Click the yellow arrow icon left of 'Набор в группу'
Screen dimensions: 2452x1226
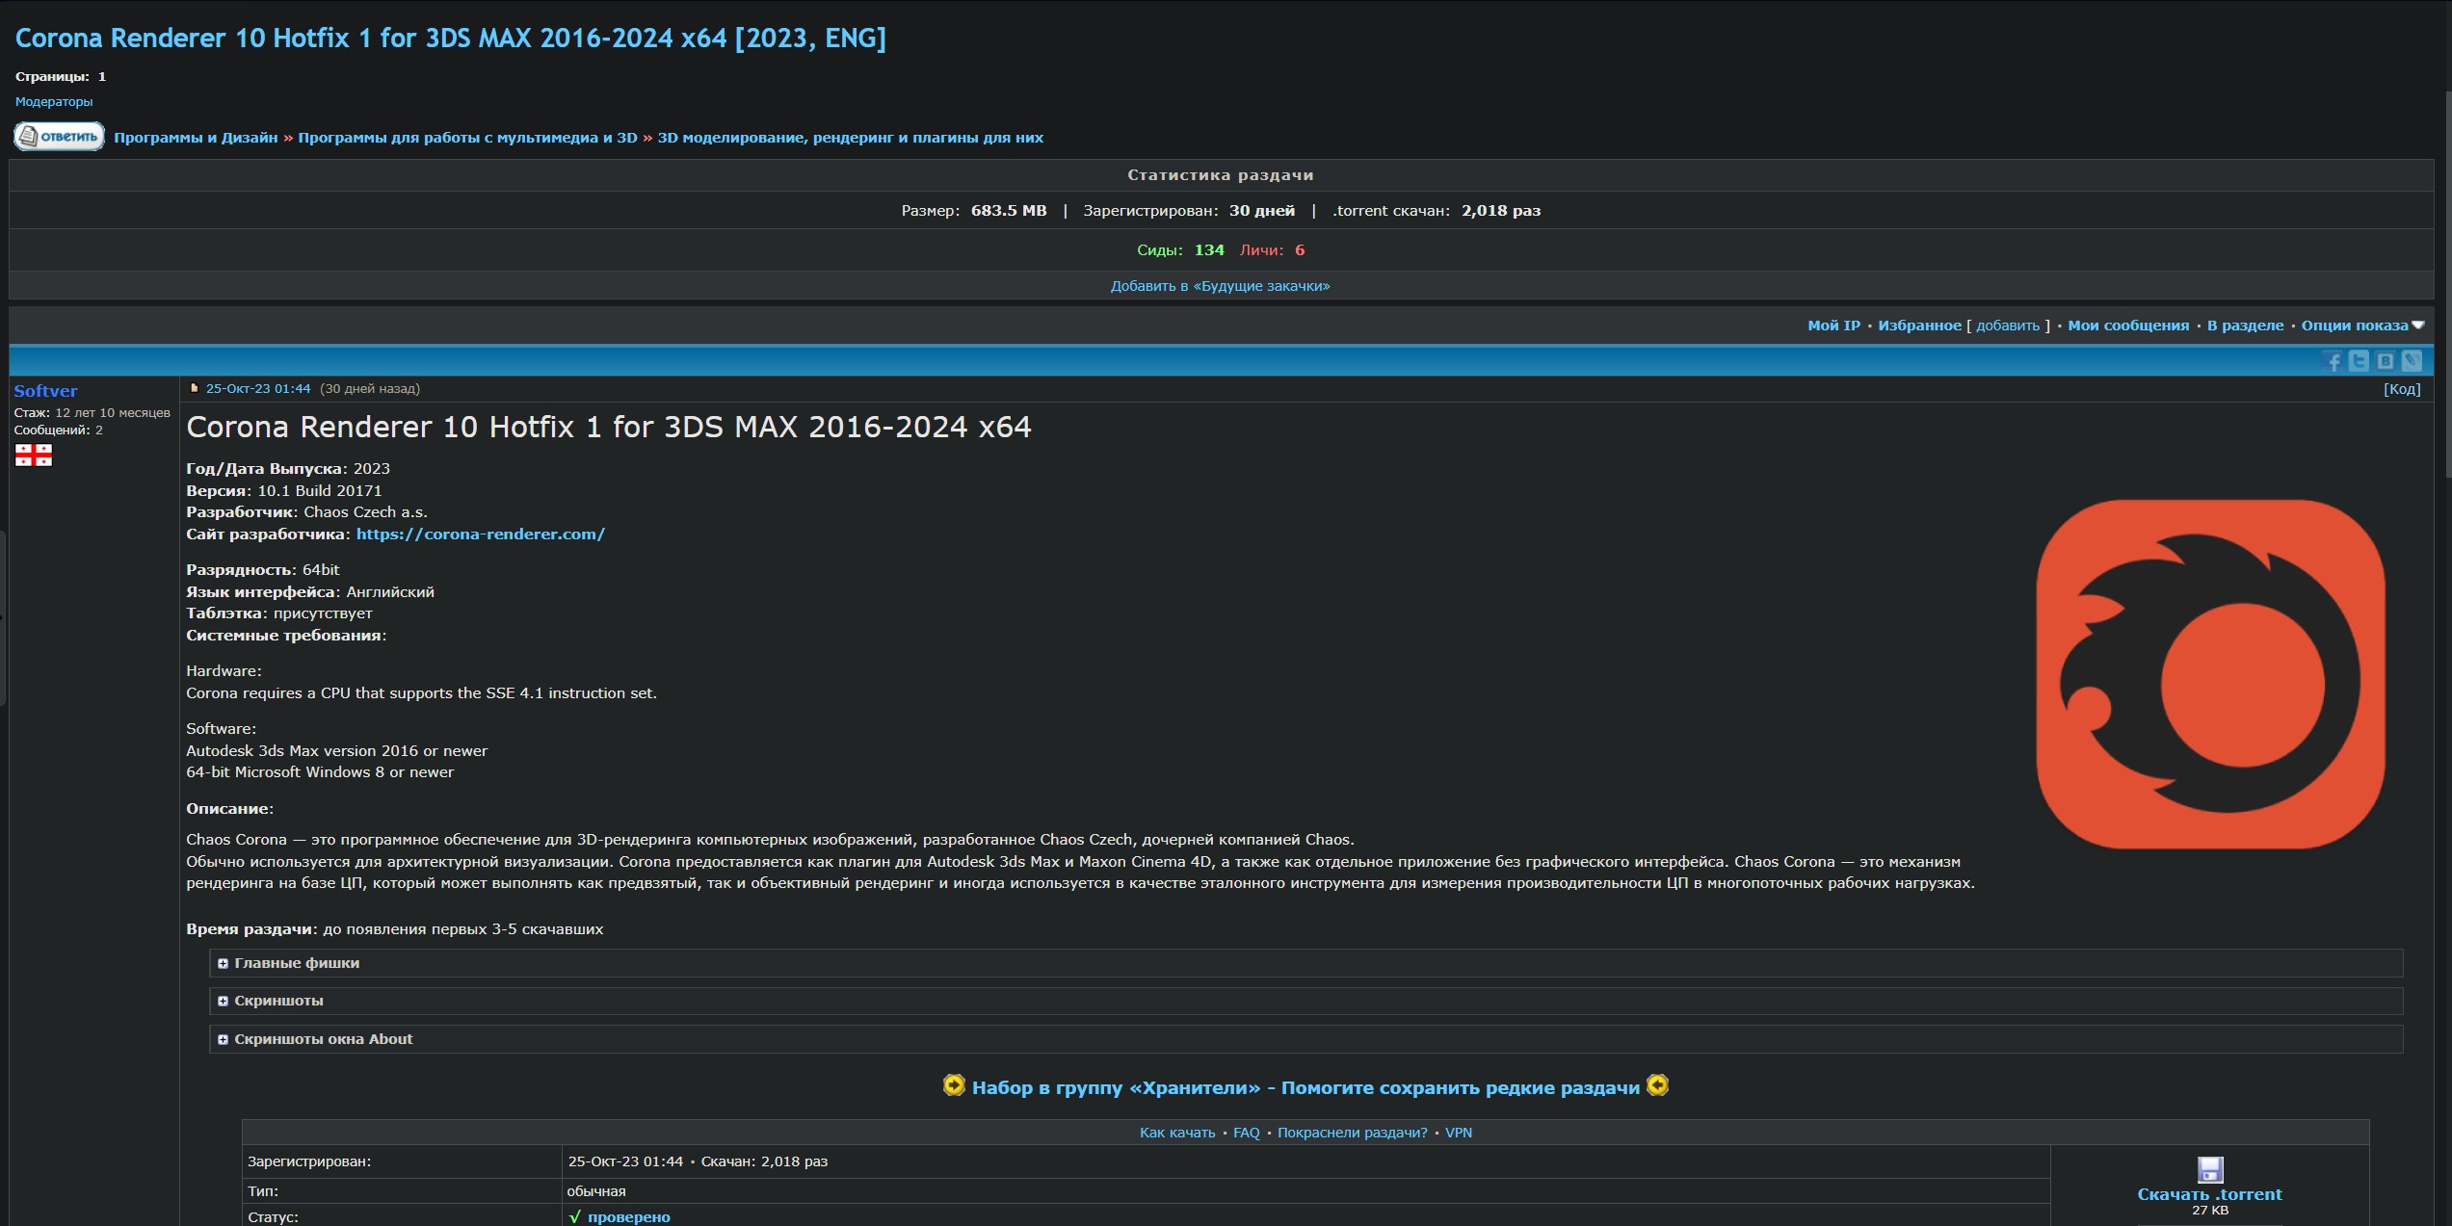pyautogui.click(x=954, y=1085)
